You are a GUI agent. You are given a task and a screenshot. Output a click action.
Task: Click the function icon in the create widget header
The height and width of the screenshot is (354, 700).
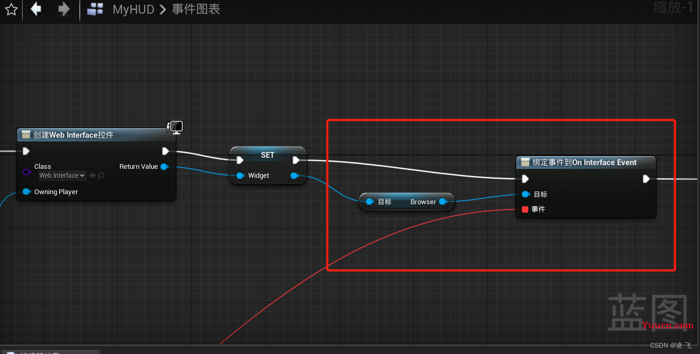pos(26,135)
